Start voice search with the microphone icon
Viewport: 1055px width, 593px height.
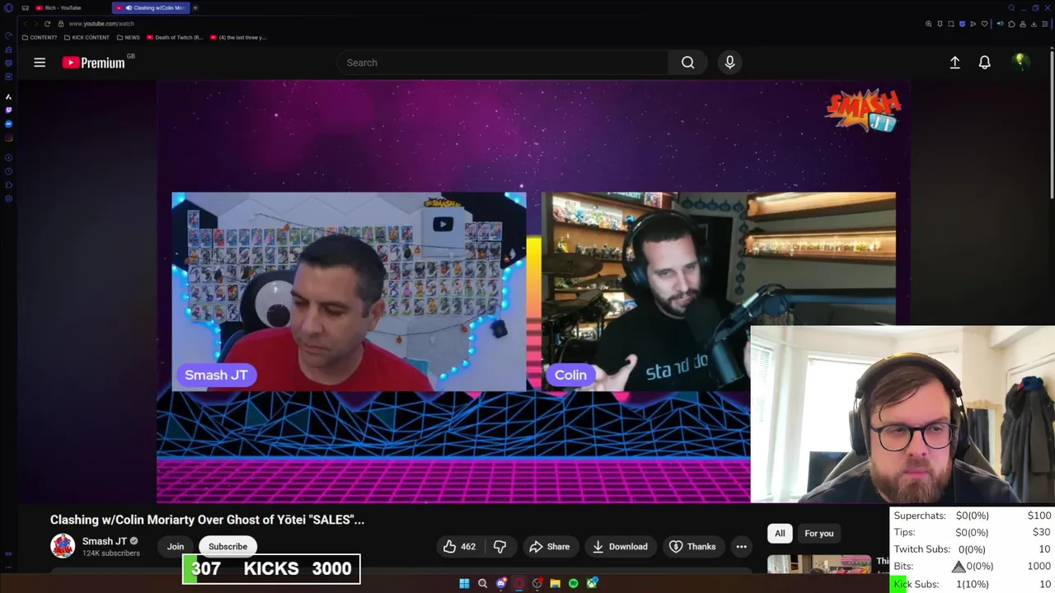pos(729,63)
